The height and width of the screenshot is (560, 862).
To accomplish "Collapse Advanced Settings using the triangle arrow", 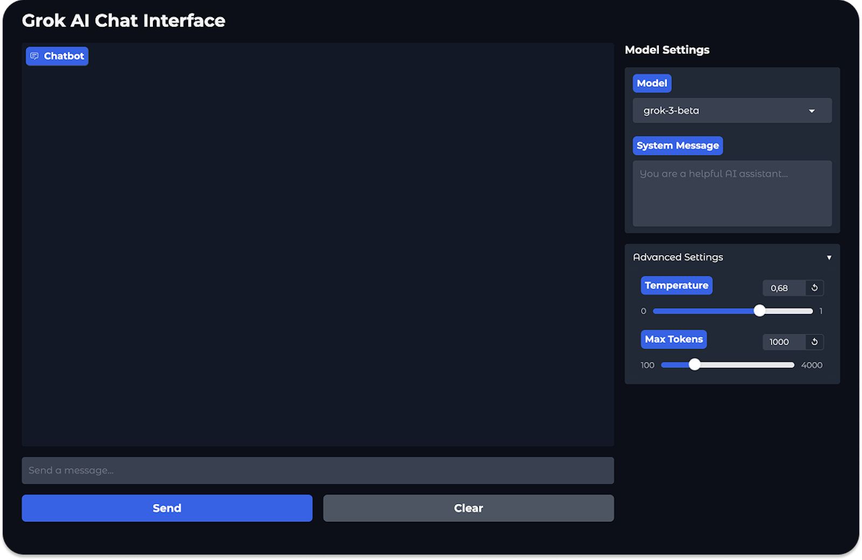I will 829,257.
